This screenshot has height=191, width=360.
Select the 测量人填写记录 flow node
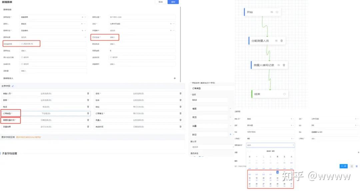tap(269, 65)
